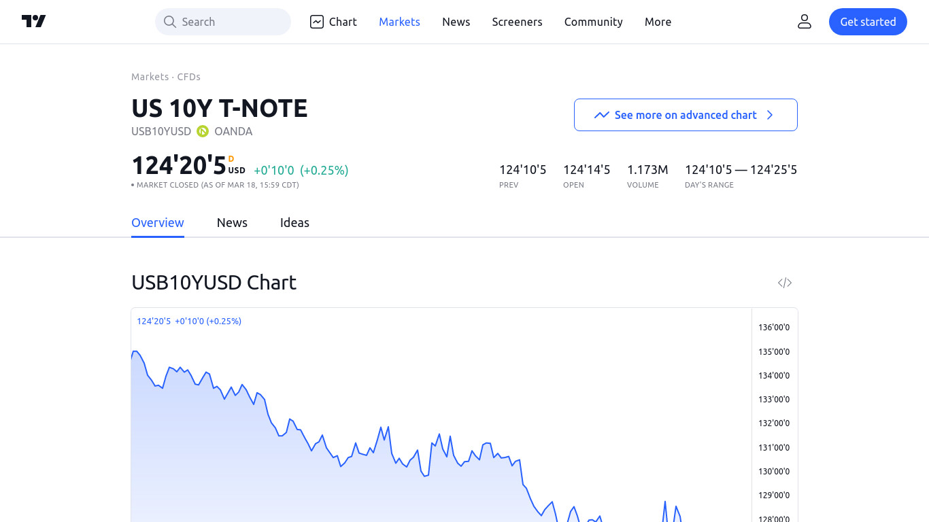Open the Chart menu item
Viewport: 929px width, 522px height.
333,22
